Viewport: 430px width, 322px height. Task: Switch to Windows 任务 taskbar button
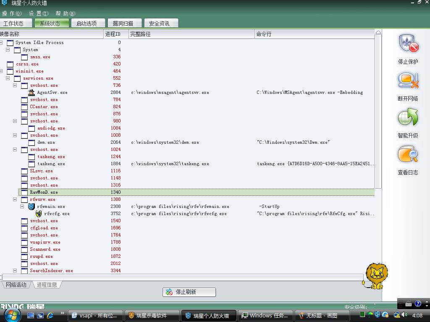pyautogui.click(x=266, y=316)
